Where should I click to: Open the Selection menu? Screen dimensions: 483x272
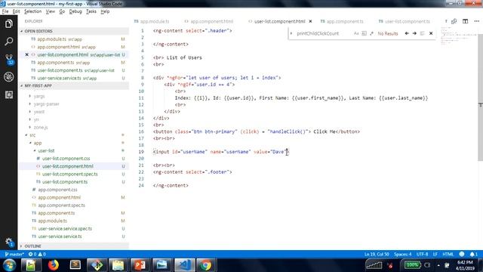pos(32,11)
